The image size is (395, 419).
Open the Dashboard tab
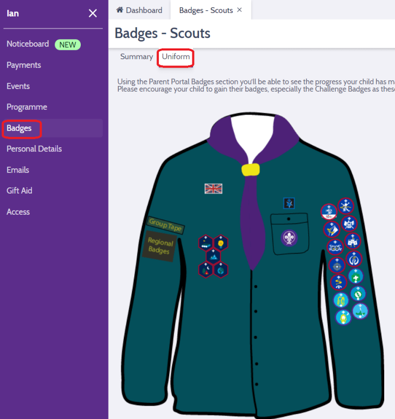[x=139, y=10]
